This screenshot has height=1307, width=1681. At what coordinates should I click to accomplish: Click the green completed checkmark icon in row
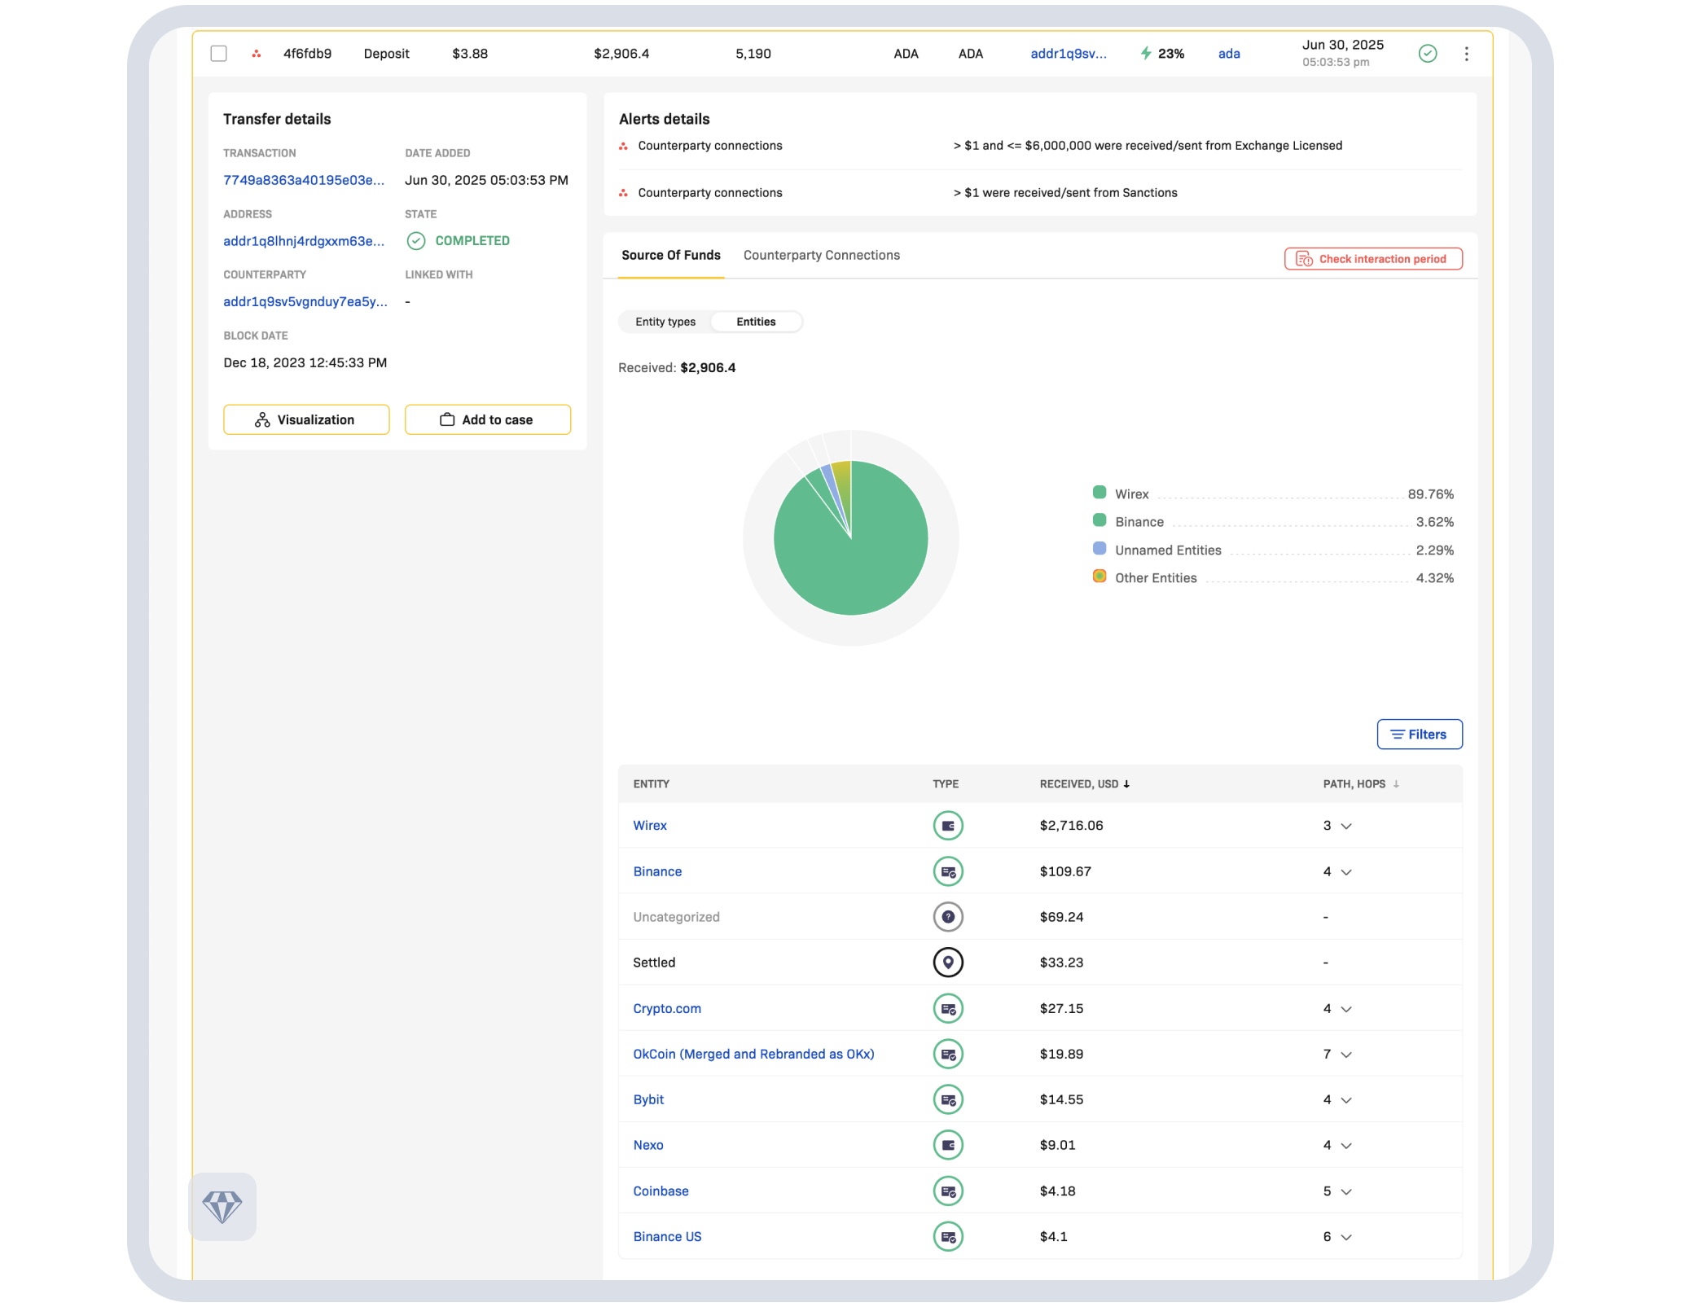click(x=1427, y=54)
